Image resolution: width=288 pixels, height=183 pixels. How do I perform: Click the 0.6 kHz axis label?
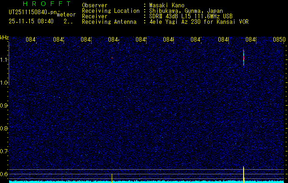point(4,174)
